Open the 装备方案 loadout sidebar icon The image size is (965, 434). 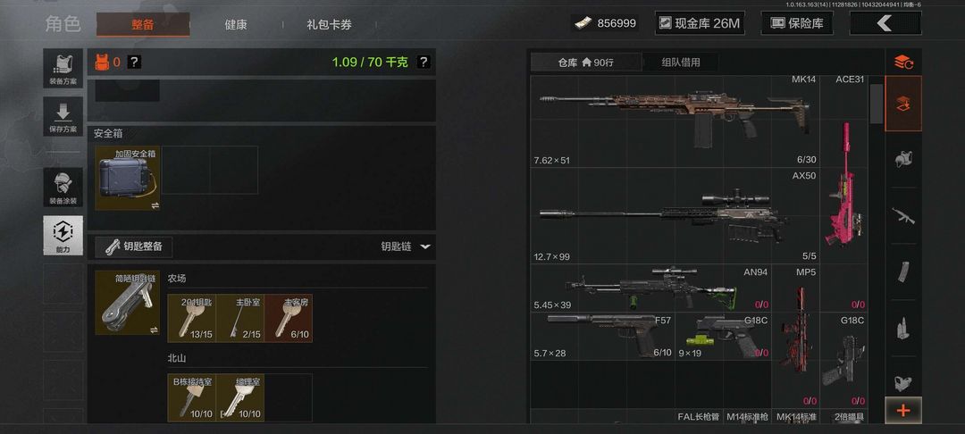point(63,69)
